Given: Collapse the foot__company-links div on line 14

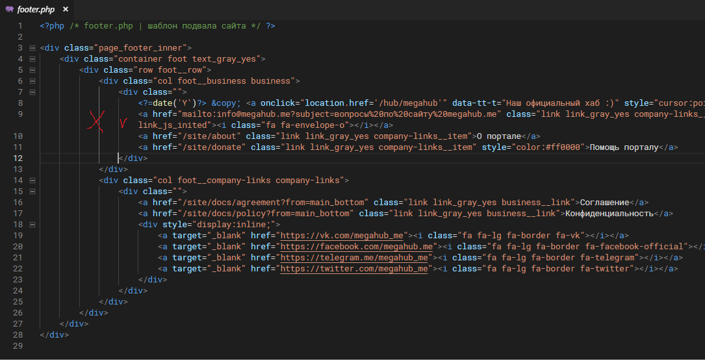Looking at the screenshot, I should click(32, 180).
